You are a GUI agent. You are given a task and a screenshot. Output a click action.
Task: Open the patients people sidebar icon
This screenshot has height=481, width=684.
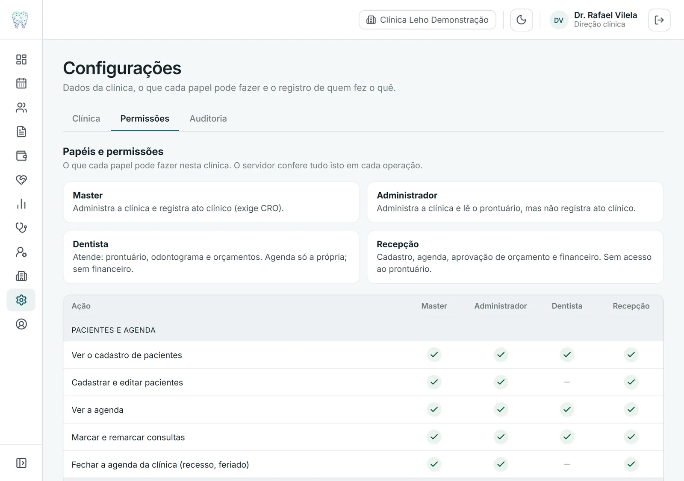pos(21,108)
